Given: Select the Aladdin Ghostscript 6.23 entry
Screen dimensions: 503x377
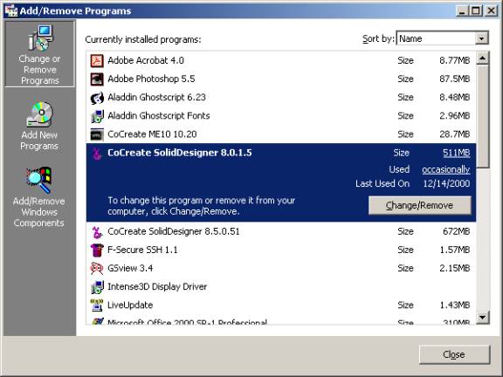Looking at the screenshot, I should click(x=281, y=98).
